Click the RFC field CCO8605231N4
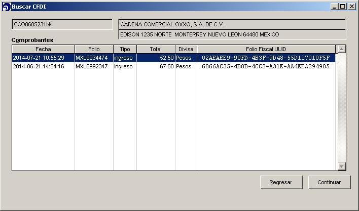This screenshot has width=359, height=211. (62, 24)
